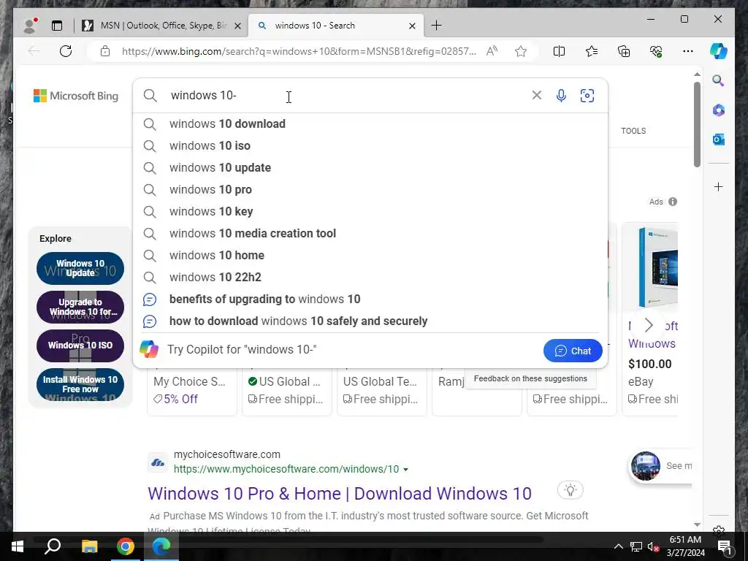Click the search feedback lightbulb icon
The height and width of the screenshot is (561, 748).
[x=570, y=490]
